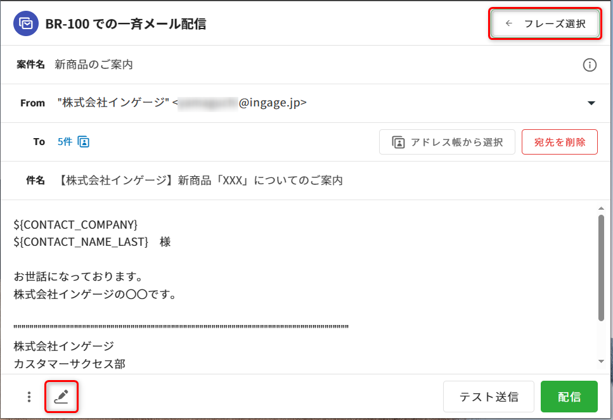Click the scrollbar down arrow of the body
This screenshot has width=613, height=420.
601,361
